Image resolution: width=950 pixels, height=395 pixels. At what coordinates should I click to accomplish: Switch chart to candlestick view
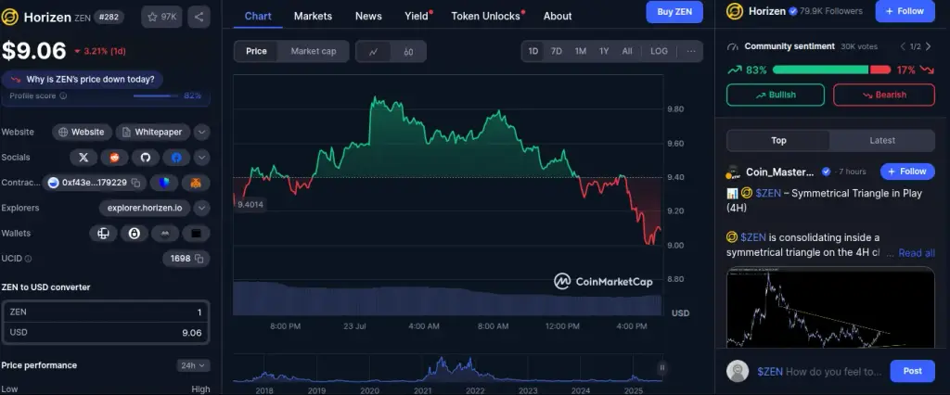(408, 52)
